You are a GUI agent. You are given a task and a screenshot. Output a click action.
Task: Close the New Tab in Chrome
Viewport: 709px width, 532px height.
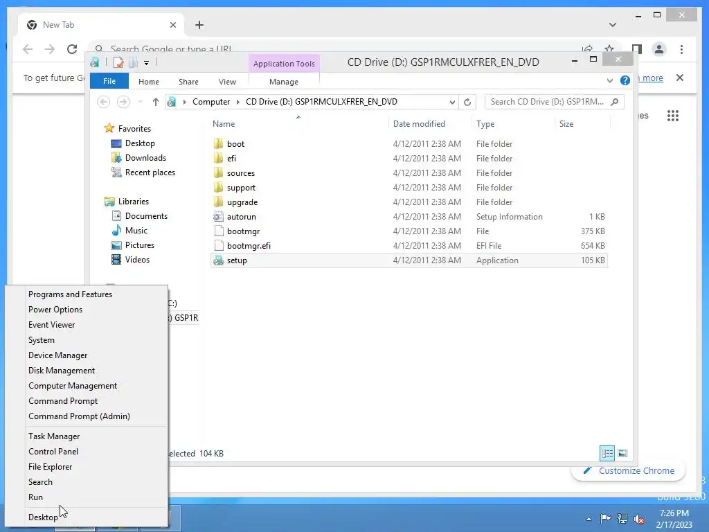point(172,25)
